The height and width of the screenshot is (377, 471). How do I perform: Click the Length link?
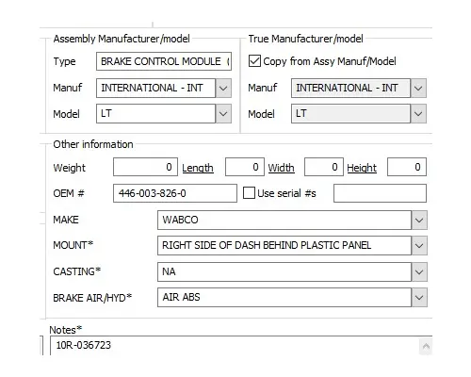(x=198, y=168)
